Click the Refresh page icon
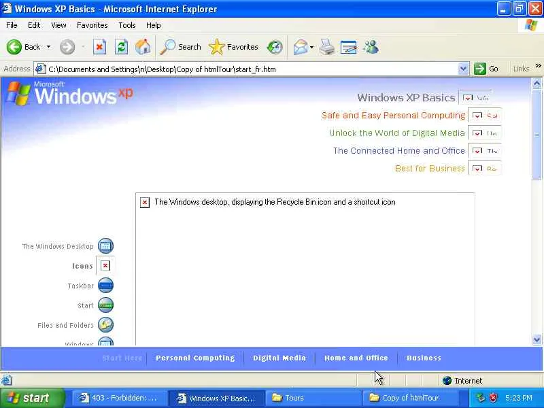Viewport: 544px width, 408px height. click(x=122, y=47)
